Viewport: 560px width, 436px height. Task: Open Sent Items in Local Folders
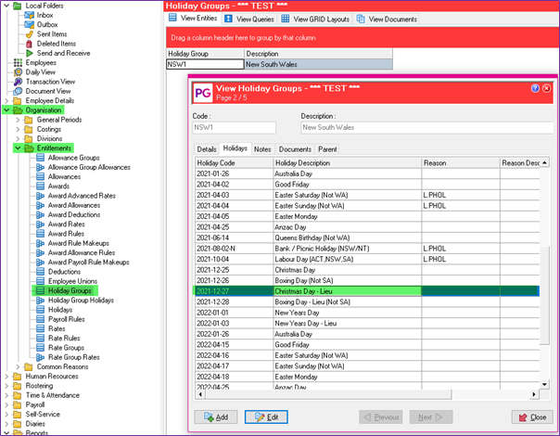[30, 33]
